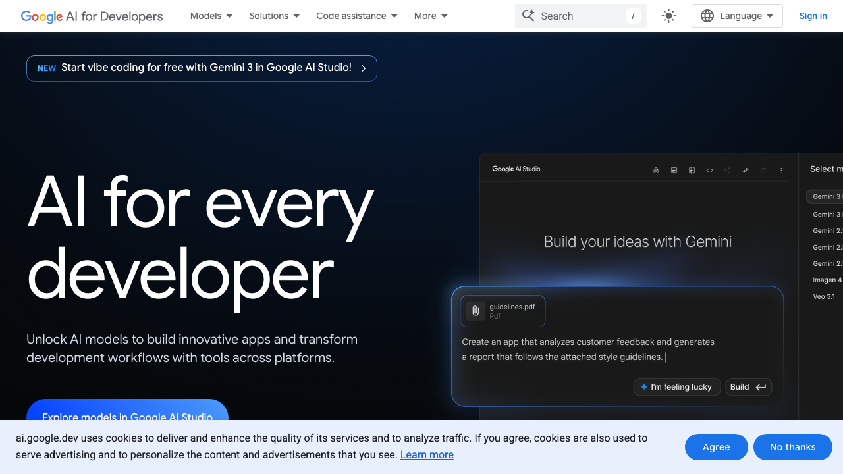Click the Agree button for cookies
The height and width of the screenshot is (474, 843).
pyautogui.click(x=716, y=447)
